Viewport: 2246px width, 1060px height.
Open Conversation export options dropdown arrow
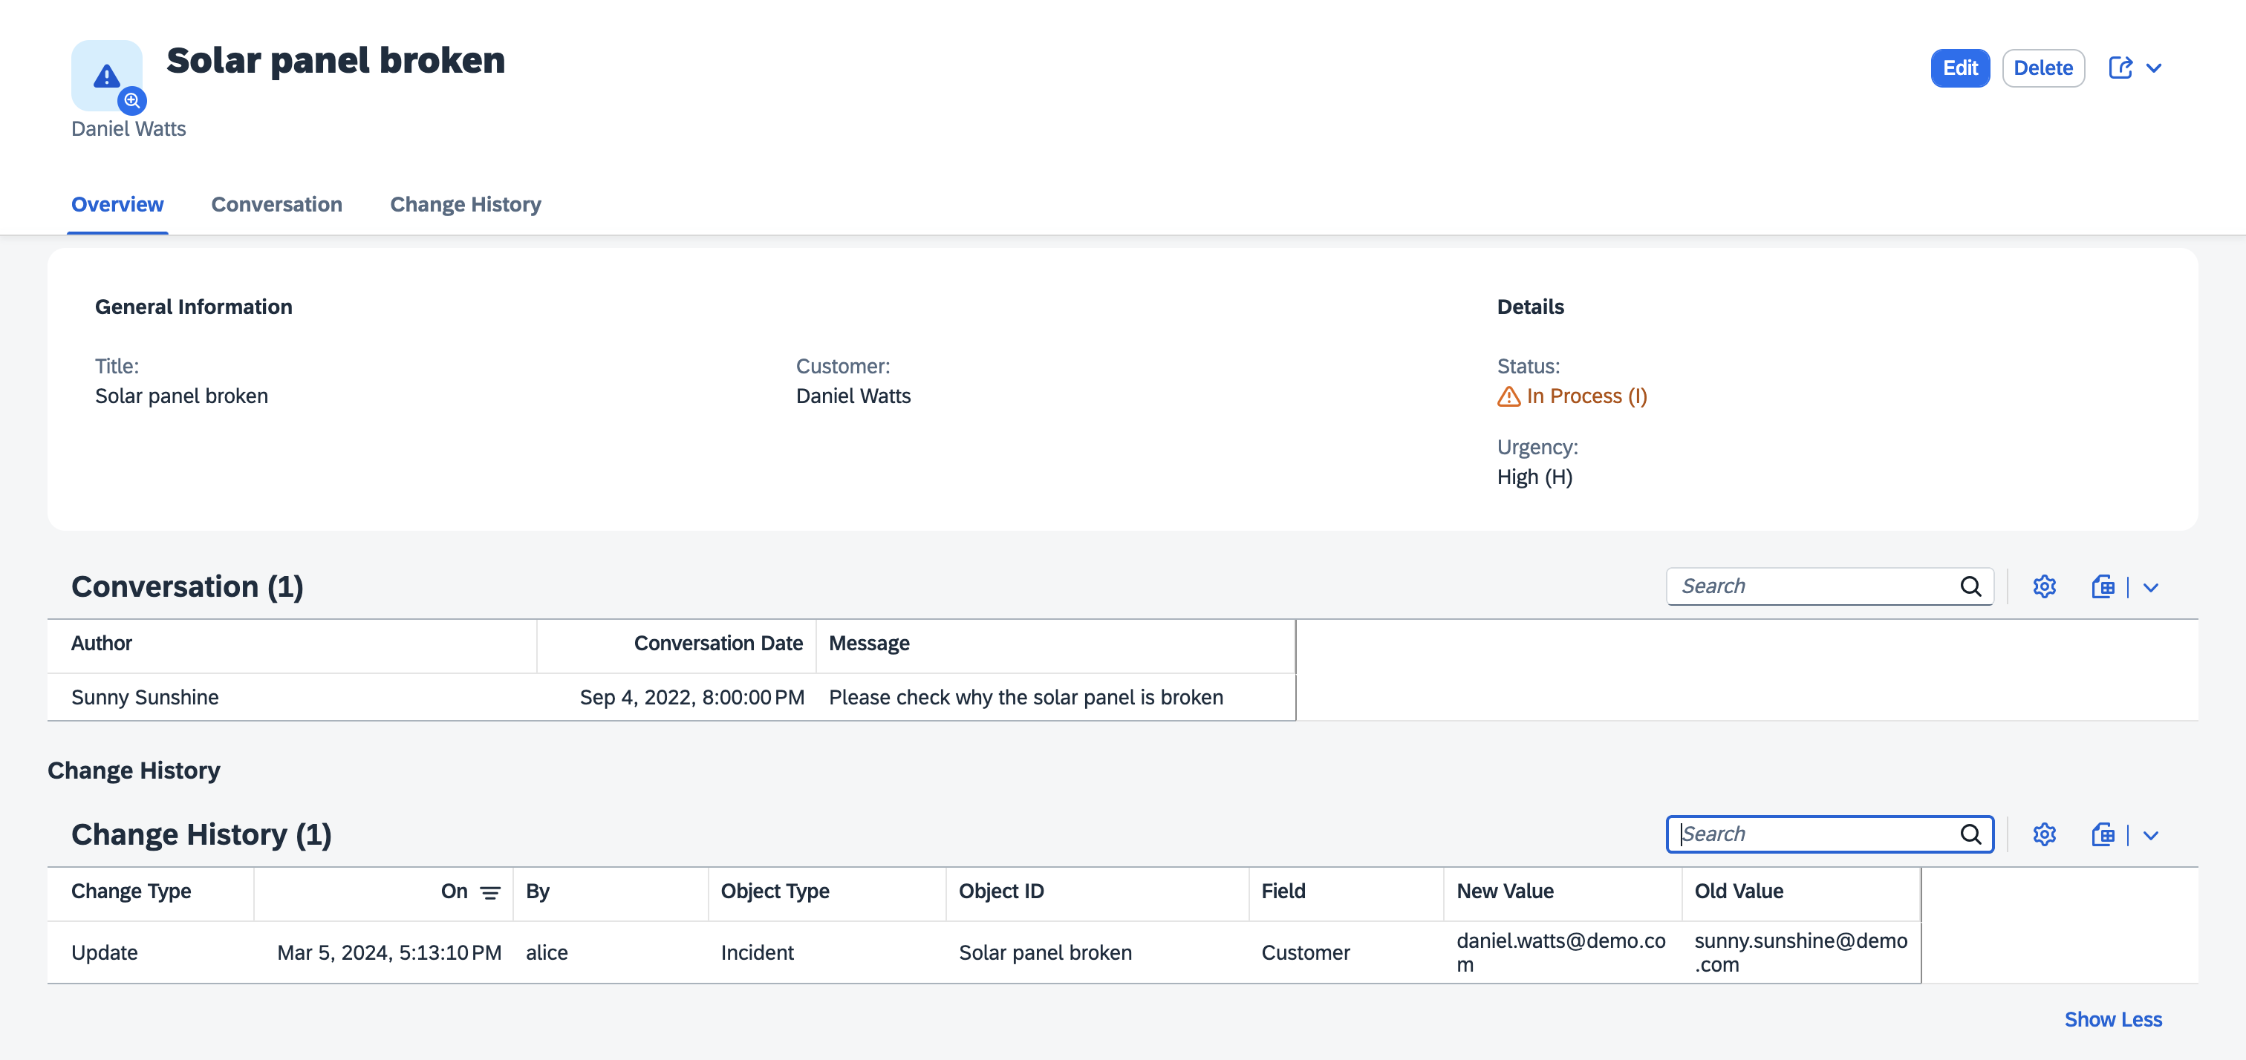[2151, 588]
